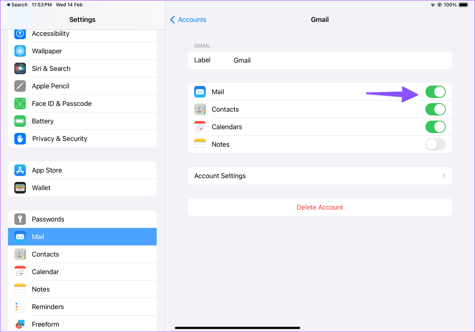Tap the Battery label in settings list
Viewport: 475px width, 332px height.
click(43, 121)
